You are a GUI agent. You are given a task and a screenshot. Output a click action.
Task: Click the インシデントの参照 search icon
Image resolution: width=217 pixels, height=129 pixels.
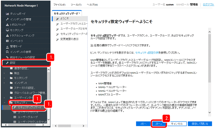pos(7,52)
